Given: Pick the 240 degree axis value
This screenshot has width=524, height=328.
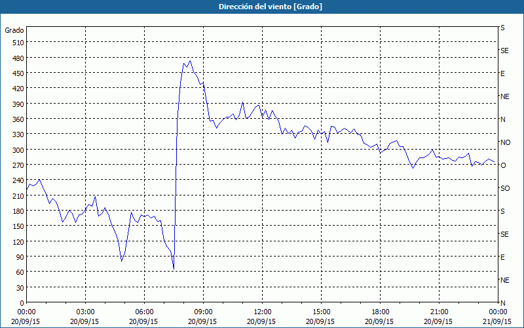Looking at the screenshot, I should [19, 181].
